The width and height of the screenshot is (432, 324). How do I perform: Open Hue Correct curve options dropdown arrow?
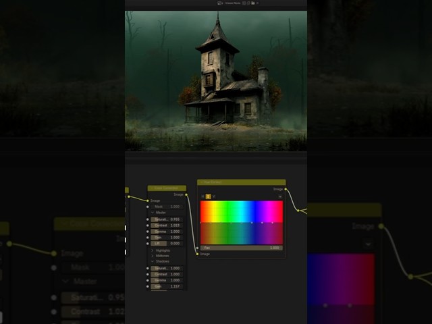coord(280,196)
